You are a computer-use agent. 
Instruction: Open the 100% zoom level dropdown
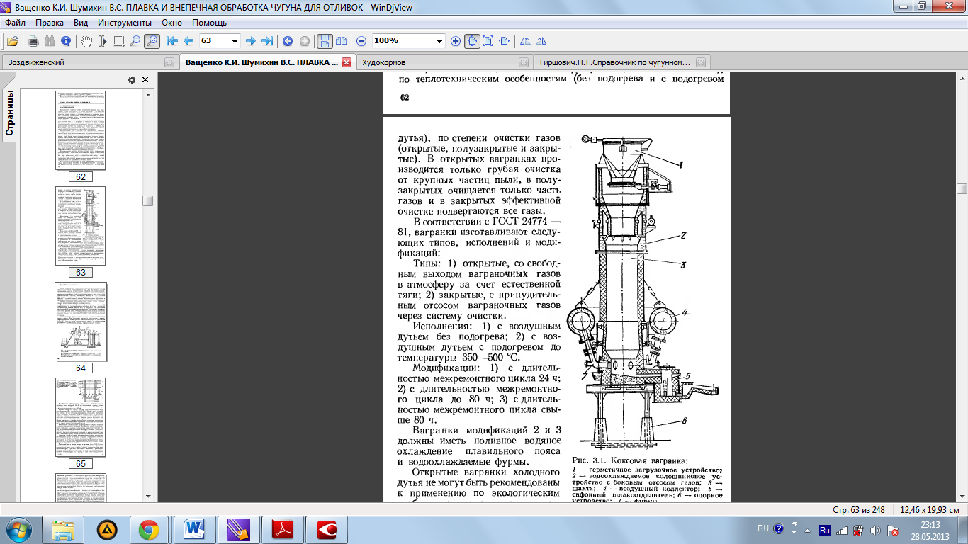click(440, 41)
